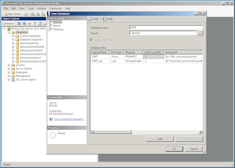The width and height of the screenshot is (235, 168).
Task: Click the OK button
Action: pos(174,149)
